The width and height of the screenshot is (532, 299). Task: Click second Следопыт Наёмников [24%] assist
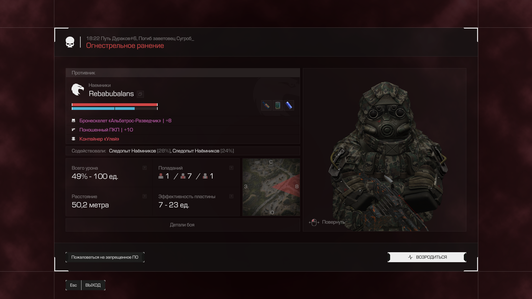coord(203,151)
